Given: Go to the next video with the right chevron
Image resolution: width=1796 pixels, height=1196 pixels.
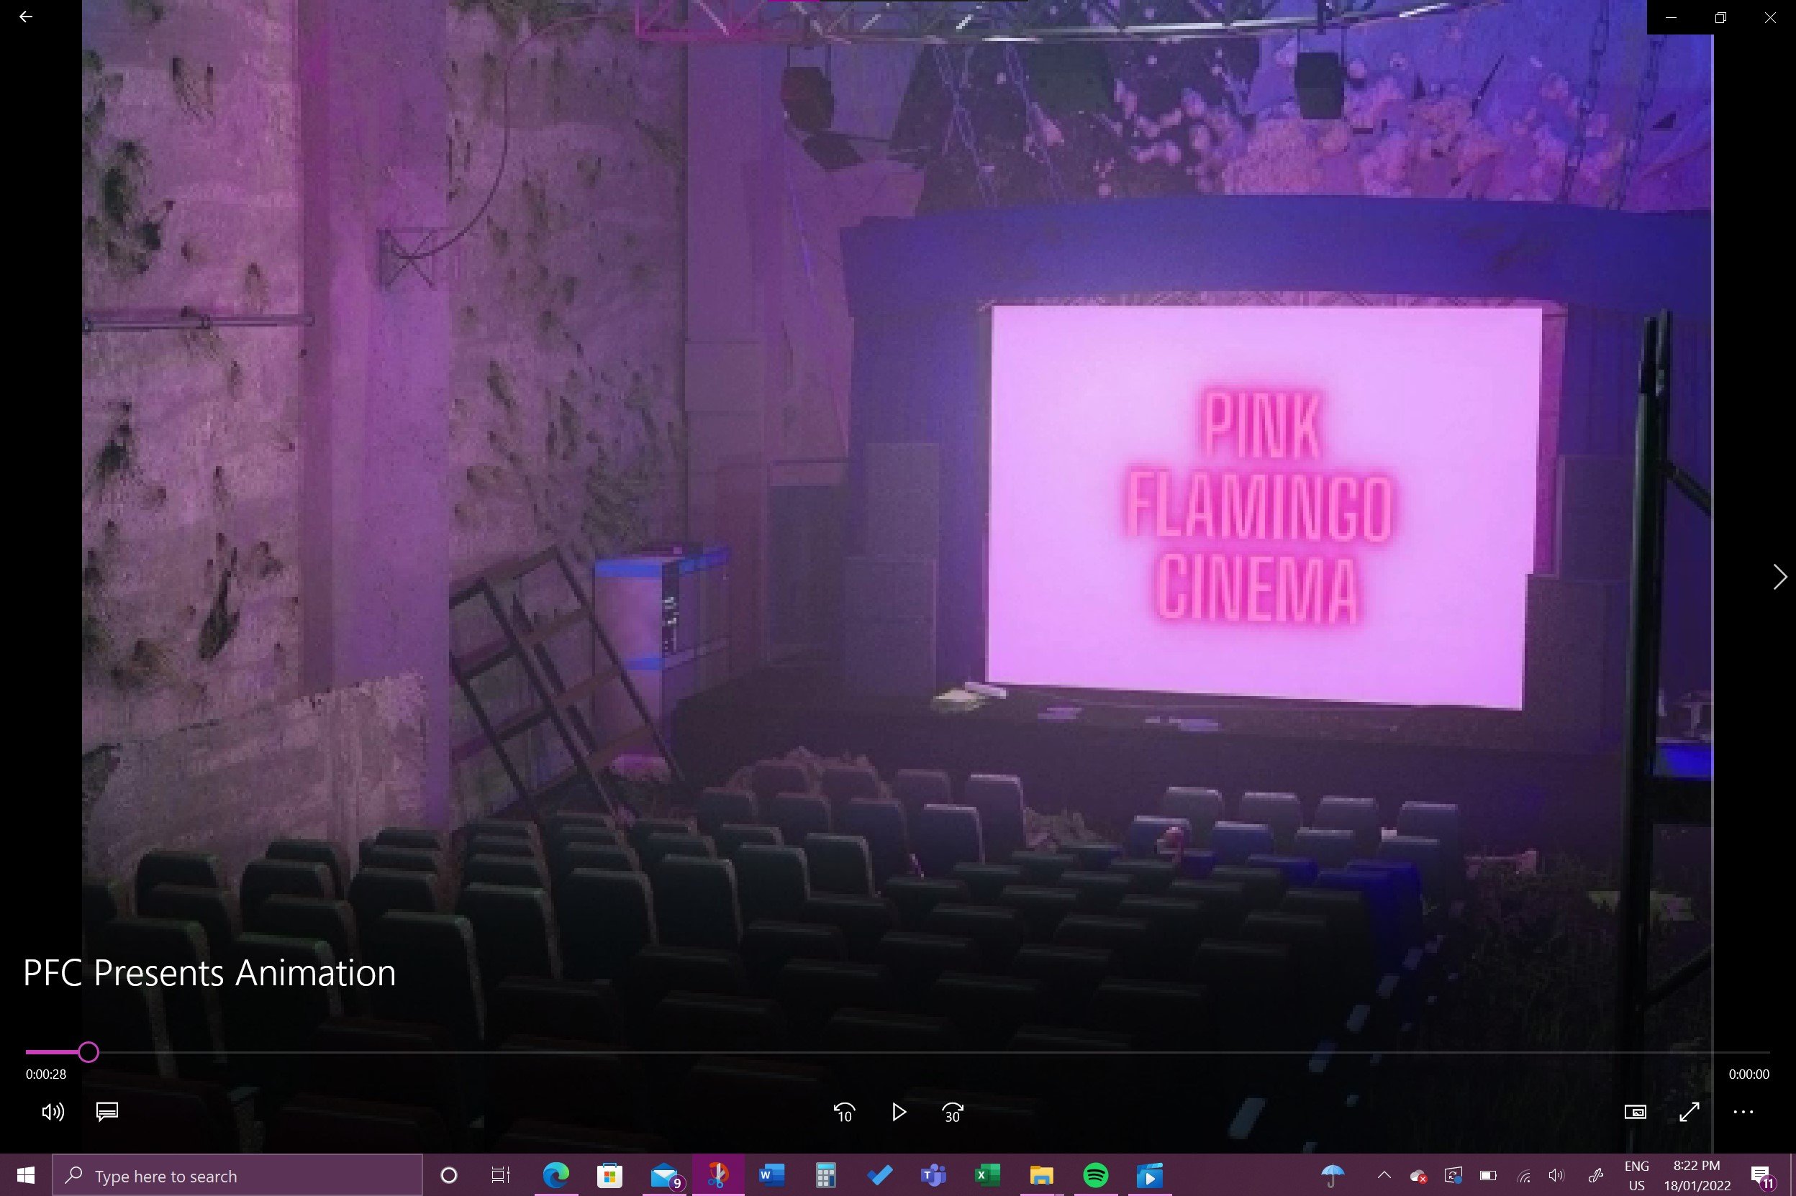Looking at the screenshot, I should (1779, 577).
